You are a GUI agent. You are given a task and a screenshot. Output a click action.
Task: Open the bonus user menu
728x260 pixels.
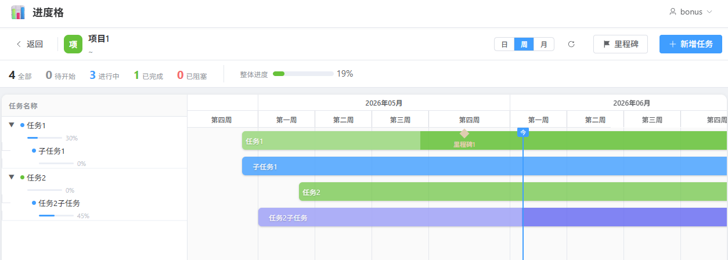691,12
